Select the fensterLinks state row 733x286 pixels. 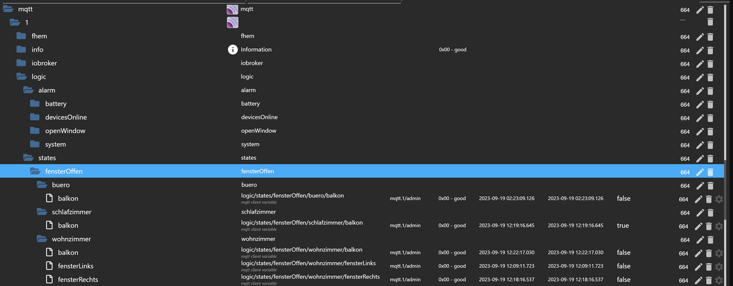tap(75, 266)
